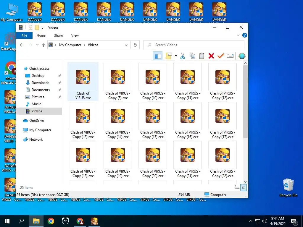The image size is (303, 227).
Task: Go up one folder level arrow
Action: click(43, 45)
